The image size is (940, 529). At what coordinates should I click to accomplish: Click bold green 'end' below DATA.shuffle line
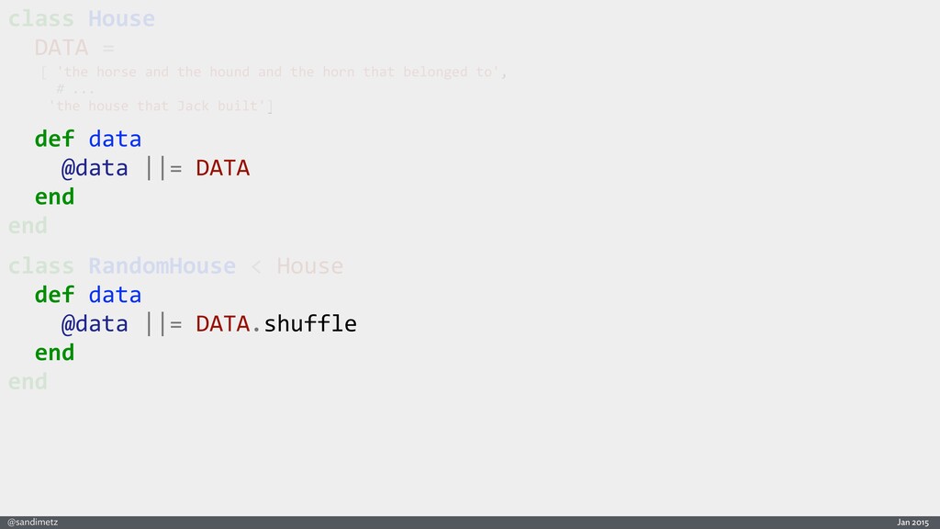(x=54, y=353)
